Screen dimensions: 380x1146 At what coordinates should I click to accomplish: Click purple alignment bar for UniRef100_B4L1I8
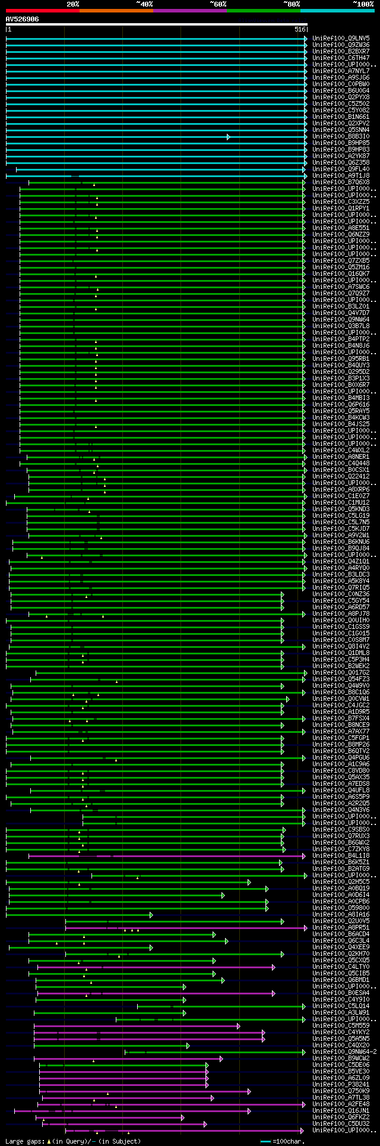click(x=167, y=856)
